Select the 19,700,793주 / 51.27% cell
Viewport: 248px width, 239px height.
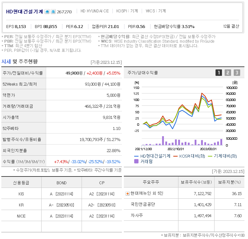click(x=100, y=140)
